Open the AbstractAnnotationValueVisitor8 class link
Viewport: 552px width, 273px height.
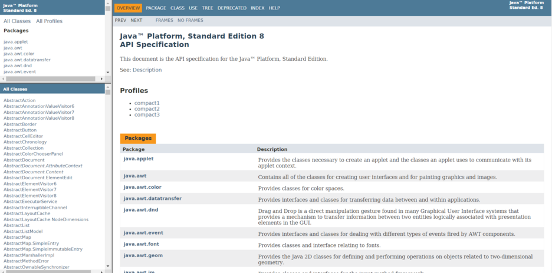pyautogui.click(x=39, y=118)
